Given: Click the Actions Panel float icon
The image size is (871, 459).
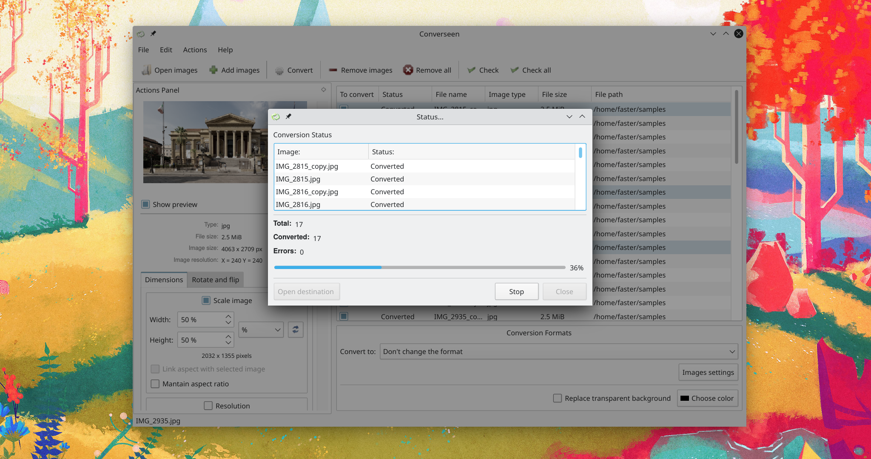Looking at the screenshot, I should (324, 90).
